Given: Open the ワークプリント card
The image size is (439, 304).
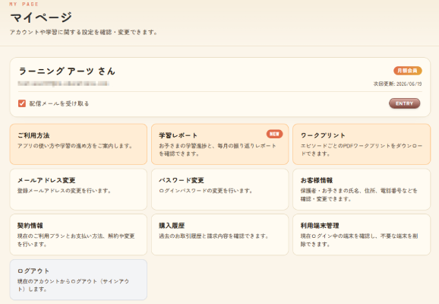Looking at the screenshot, I should coord(362,144).
